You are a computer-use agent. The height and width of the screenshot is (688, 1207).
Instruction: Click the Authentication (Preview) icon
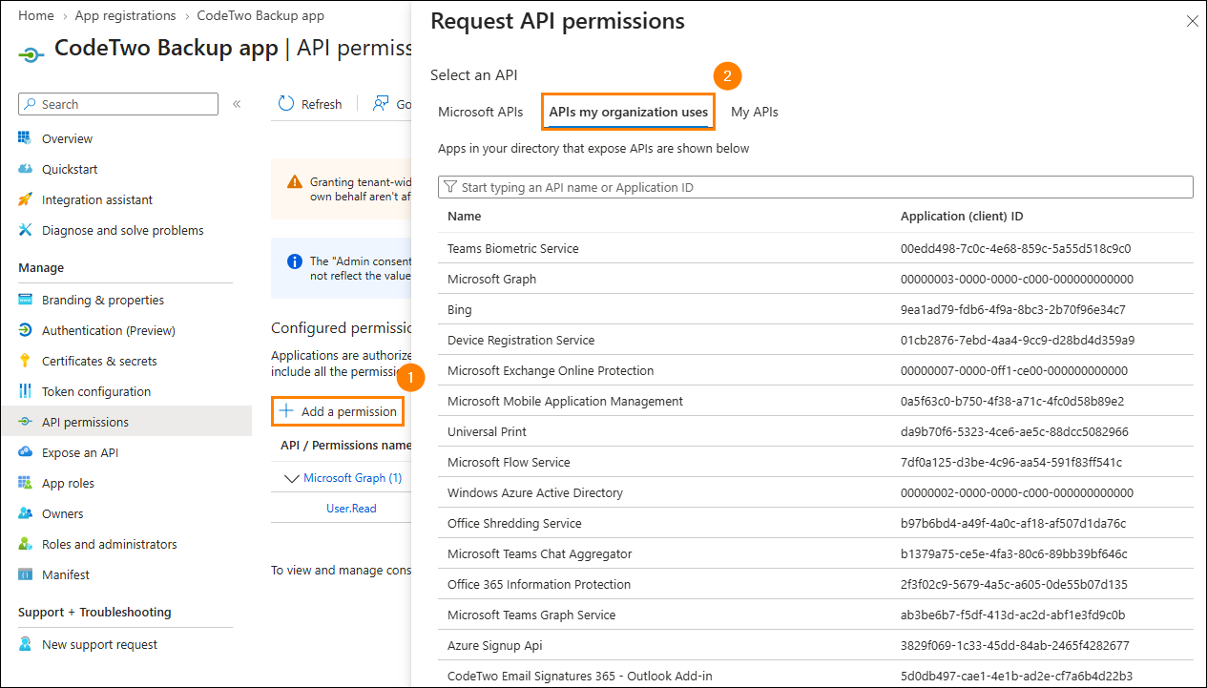click(x=25, y=330)
